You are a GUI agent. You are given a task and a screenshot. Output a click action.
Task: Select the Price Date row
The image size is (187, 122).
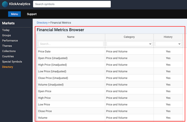point(110,51)
